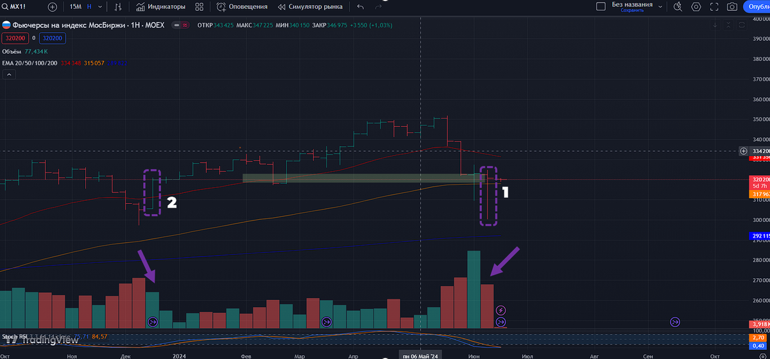Click the undo arrow
Screen dimensions: 770x359
360,6
